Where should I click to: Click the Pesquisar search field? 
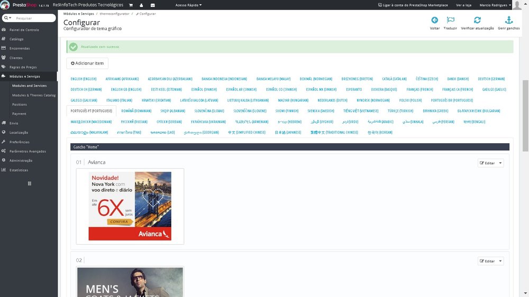[34, 18]
